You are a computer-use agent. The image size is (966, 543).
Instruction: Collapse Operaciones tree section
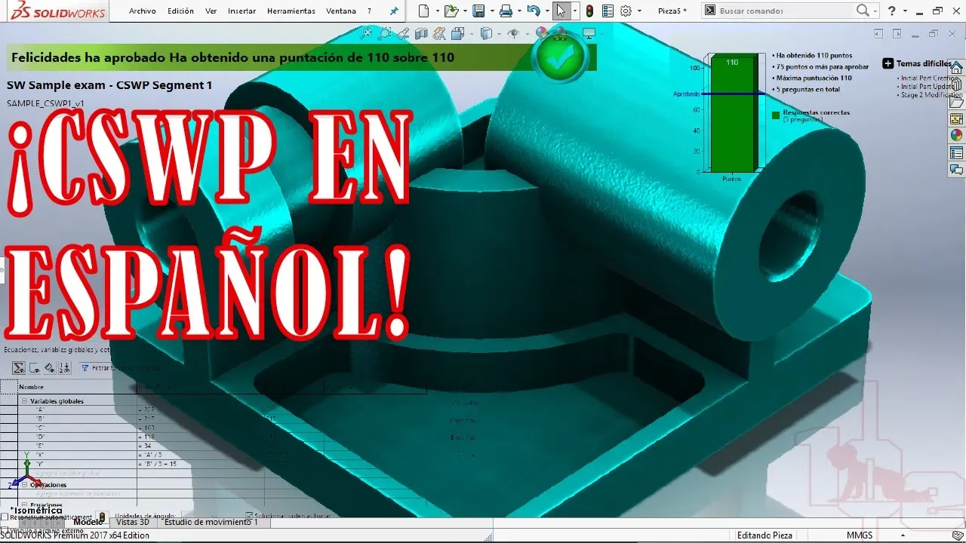(x=24, y=485)
